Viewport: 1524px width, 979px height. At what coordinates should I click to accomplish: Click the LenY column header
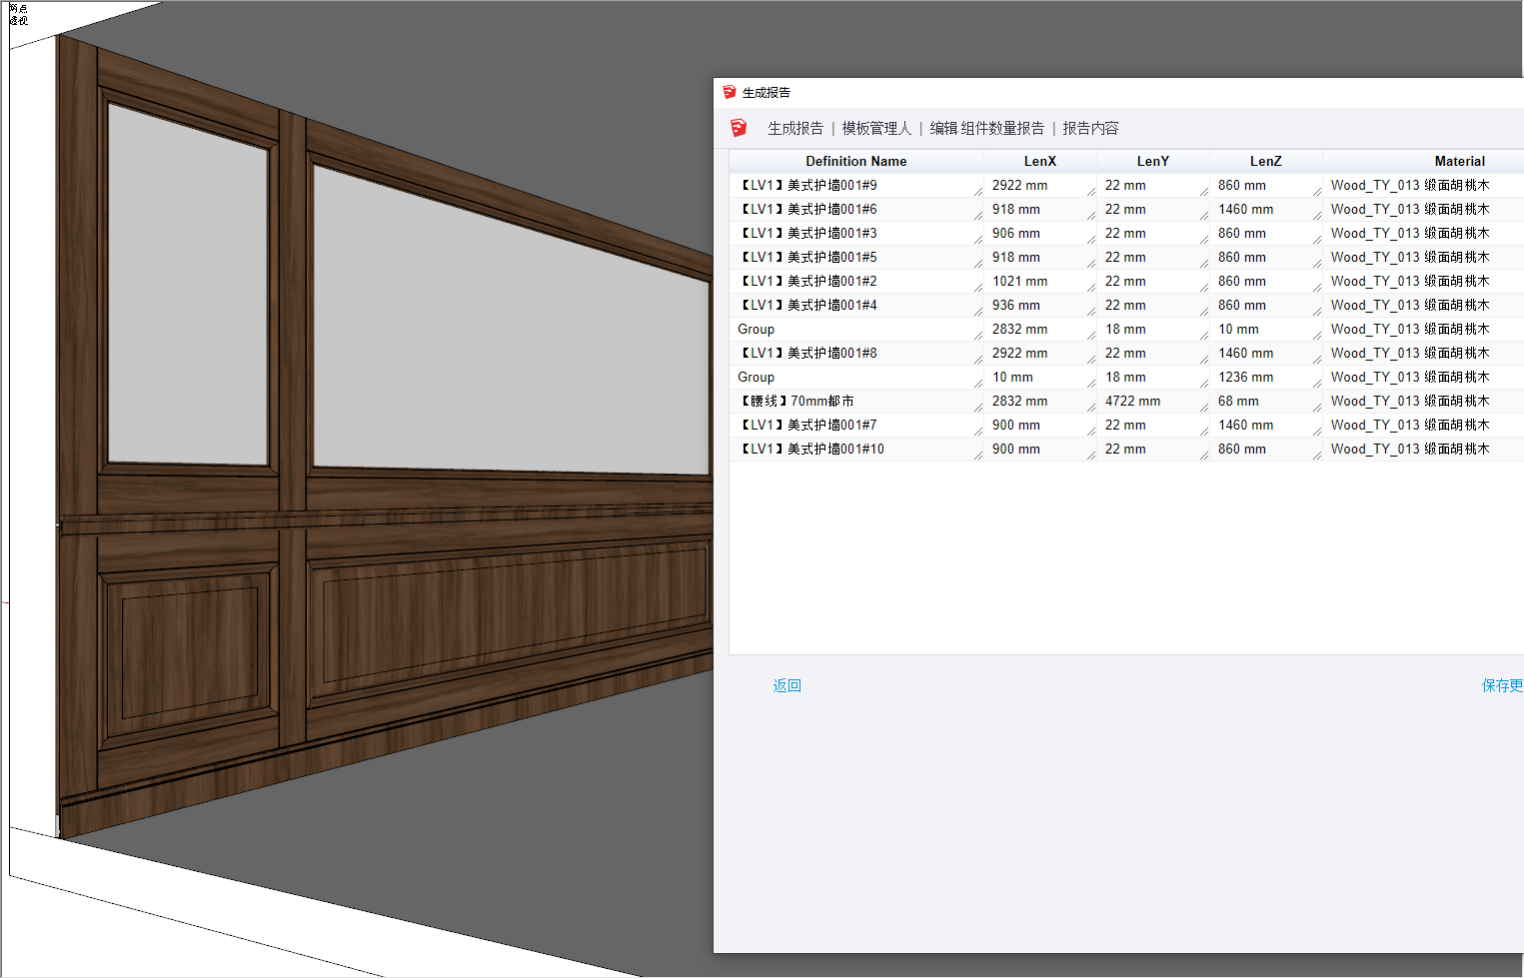click(x=1152, y=161)
